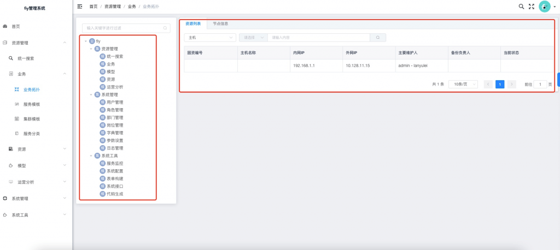Select 角色管理 node in the tree
The image size is (560, 250).
tap(115, 110)
